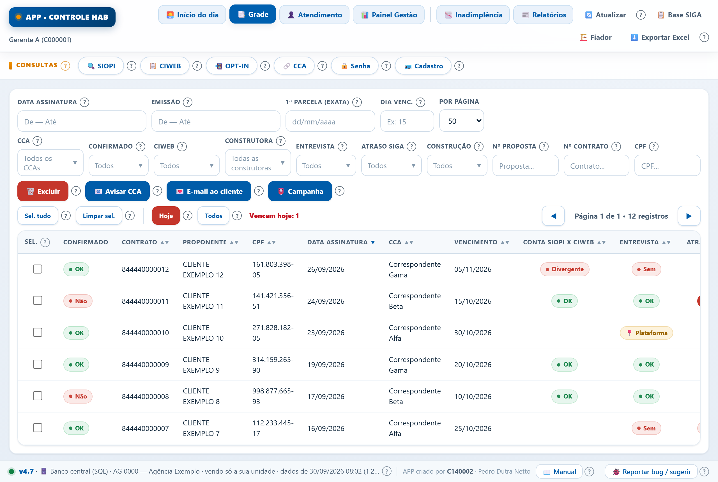Go to next page arrow
The image size is (718, 482).
(689, 216)
